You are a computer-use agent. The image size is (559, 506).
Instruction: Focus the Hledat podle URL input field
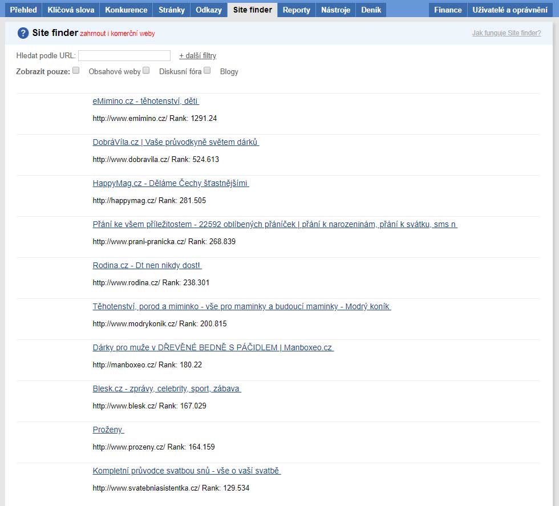tap(124, 56)
